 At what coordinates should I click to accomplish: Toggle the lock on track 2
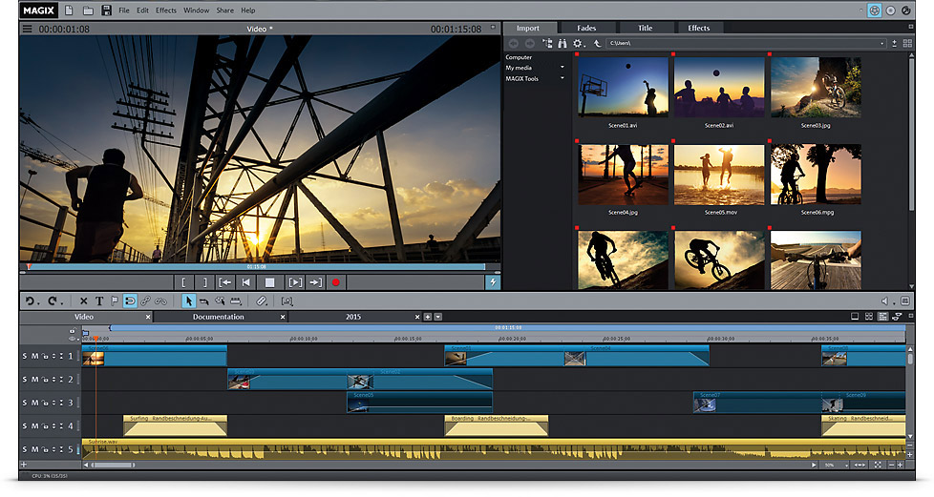point(46,380)
